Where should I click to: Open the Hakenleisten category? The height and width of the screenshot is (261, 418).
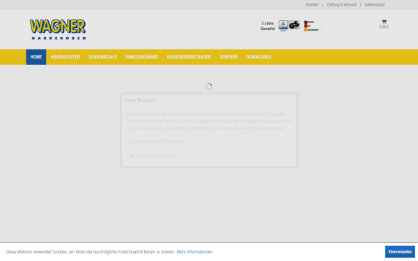(65, 57)
